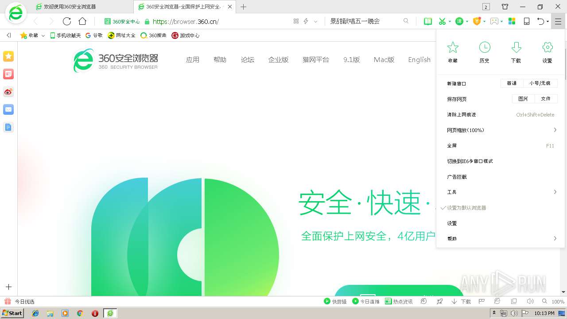This screenshot has height=319, width=567.
Task: Save page as 文件 button
Action: (546, 99)
